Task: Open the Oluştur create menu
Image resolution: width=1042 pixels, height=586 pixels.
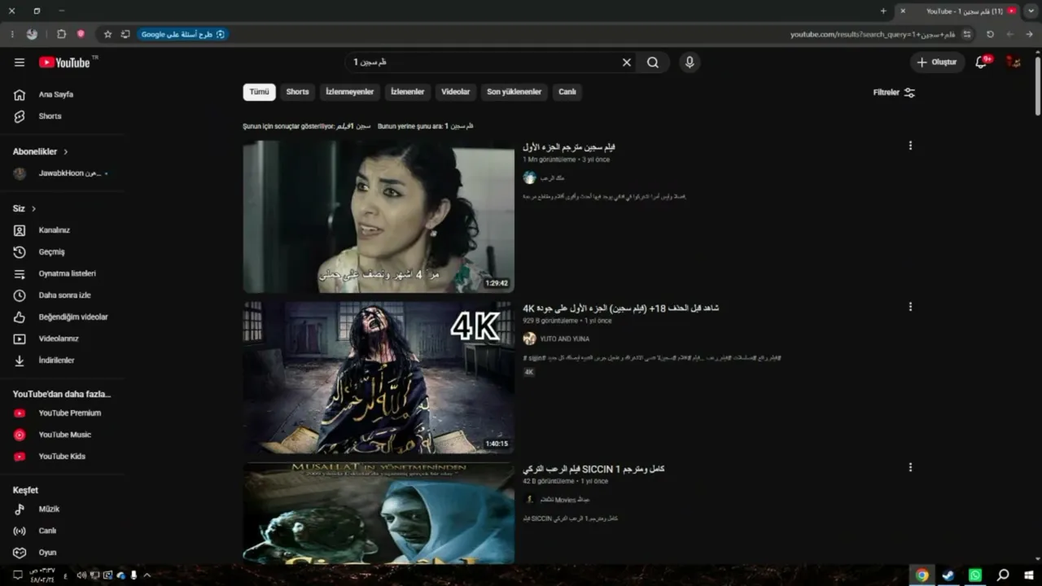Action: [x=937, y=63]
